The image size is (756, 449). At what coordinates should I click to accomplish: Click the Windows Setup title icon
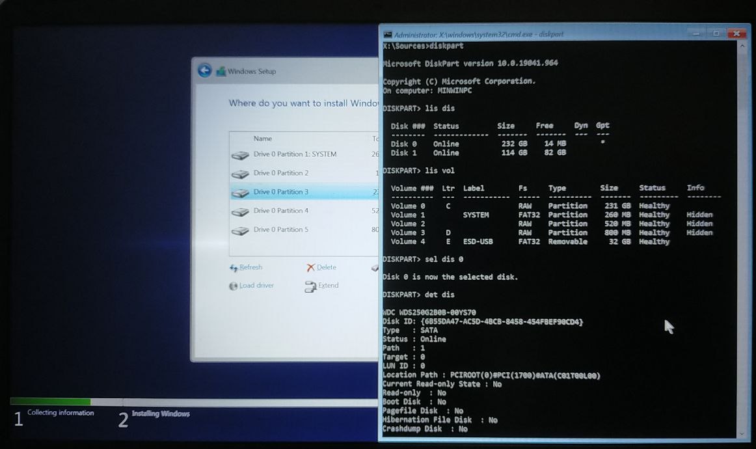coord(221,72)
